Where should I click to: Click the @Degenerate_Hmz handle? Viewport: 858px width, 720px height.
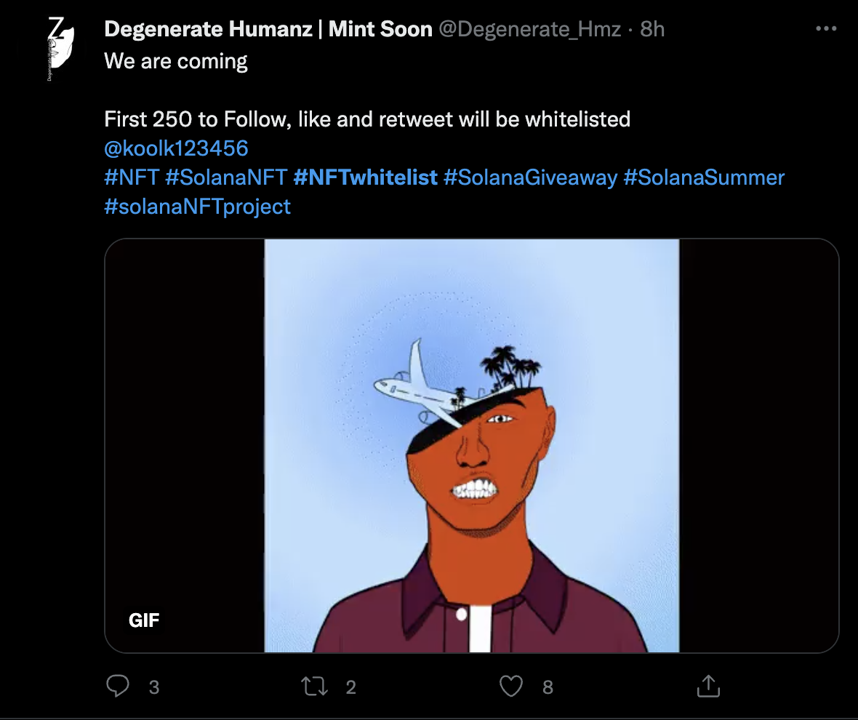530,29
